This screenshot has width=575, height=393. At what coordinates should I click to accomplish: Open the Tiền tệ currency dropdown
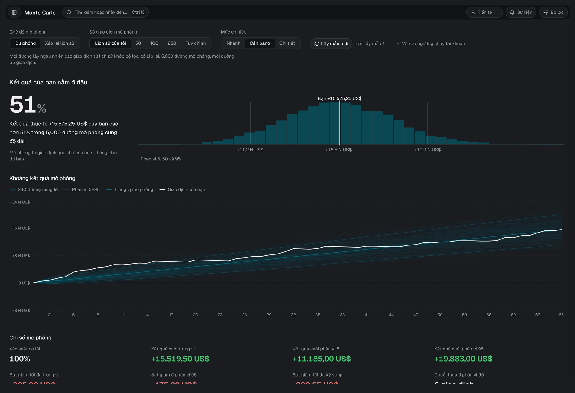[484, 13]
